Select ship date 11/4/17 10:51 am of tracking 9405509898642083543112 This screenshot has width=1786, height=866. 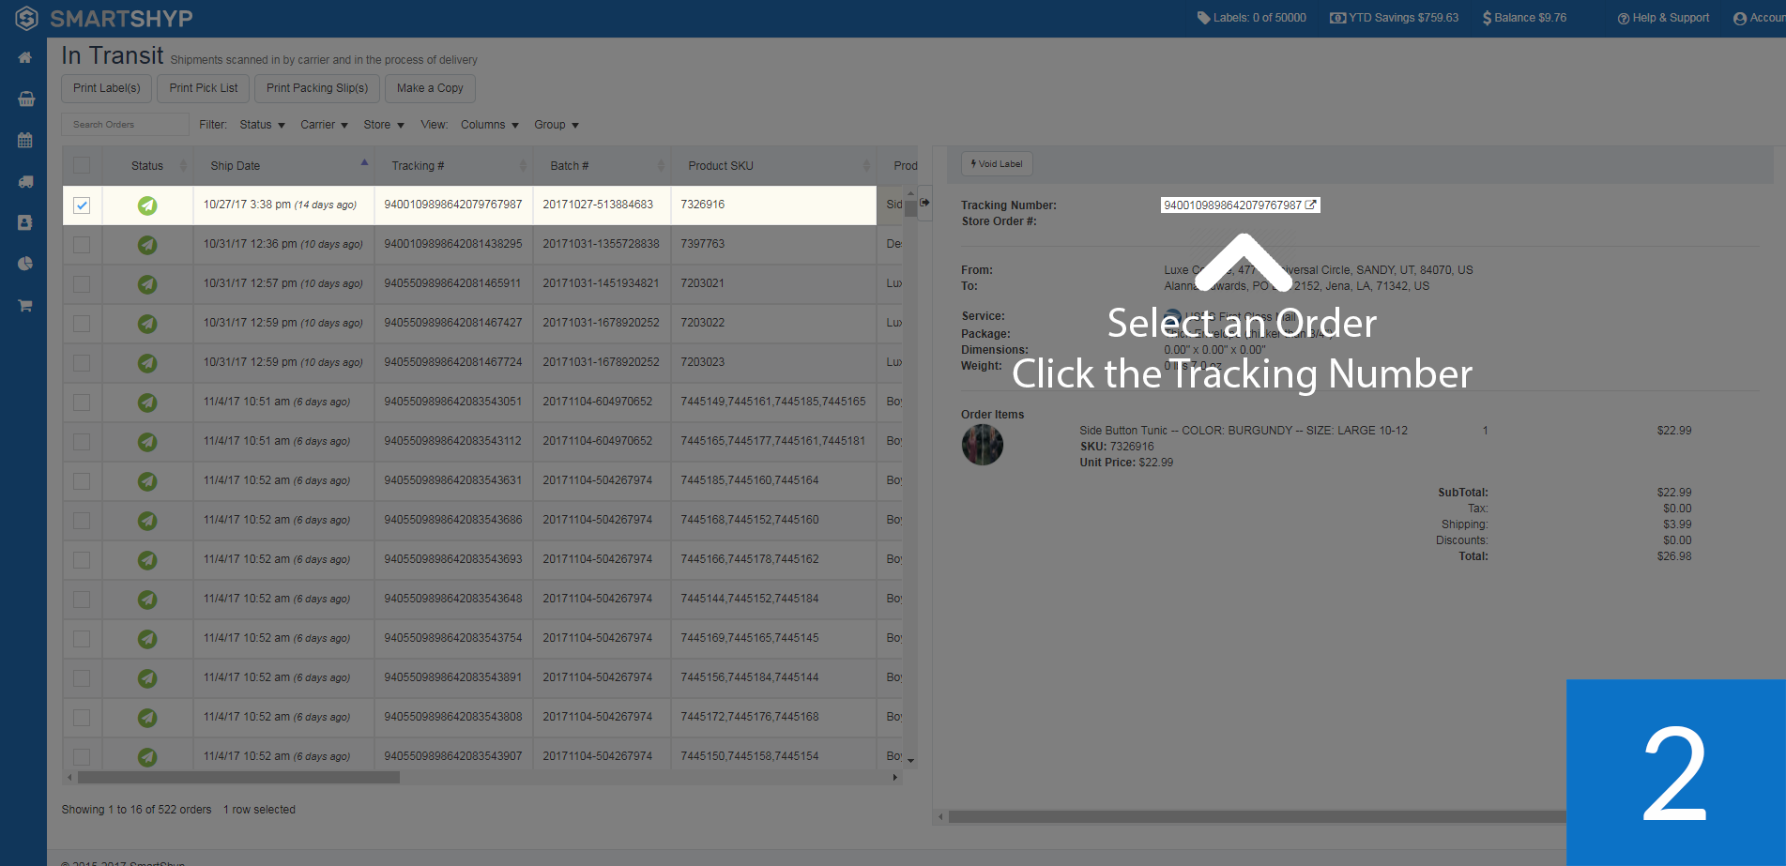click(283, 442)
